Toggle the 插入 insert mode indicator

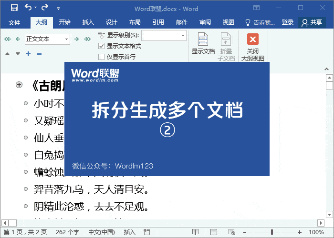point(129,232)
